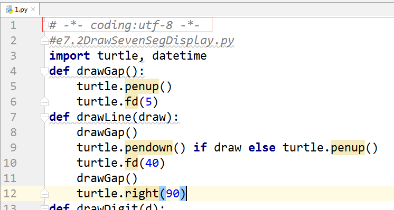Click the fold end marker on line 6
The height and width of the screenshot is (210, 394).
coord(44,102)
